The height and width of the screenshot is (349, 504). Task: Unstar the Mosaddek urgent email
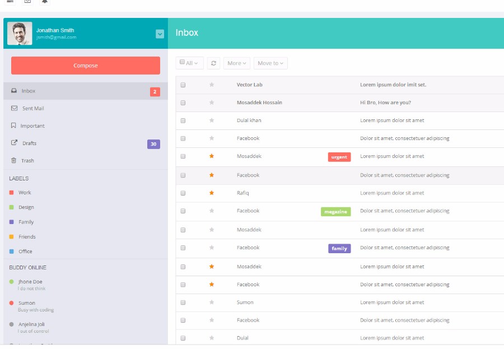coord(212,156)
